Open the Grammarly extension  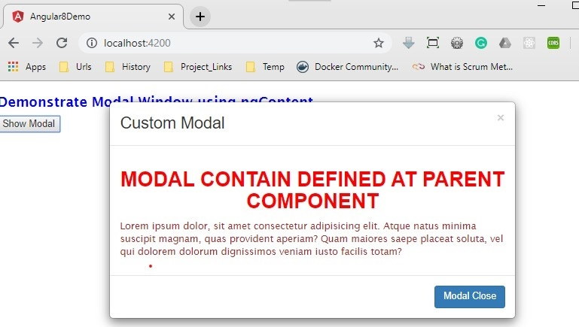[481, 43]
